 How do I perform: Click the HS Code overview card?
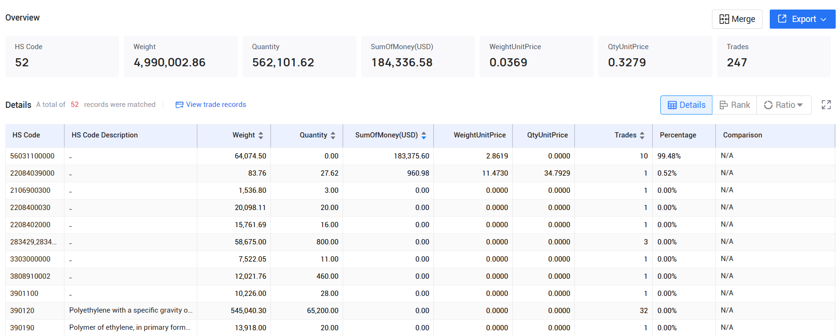coord(62,56)
